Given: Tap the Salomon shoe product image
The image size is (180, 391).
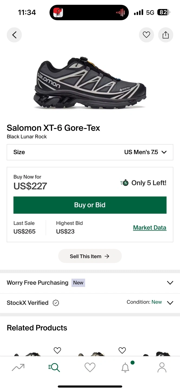Looking at the screenshot, I should pos(90,83).
